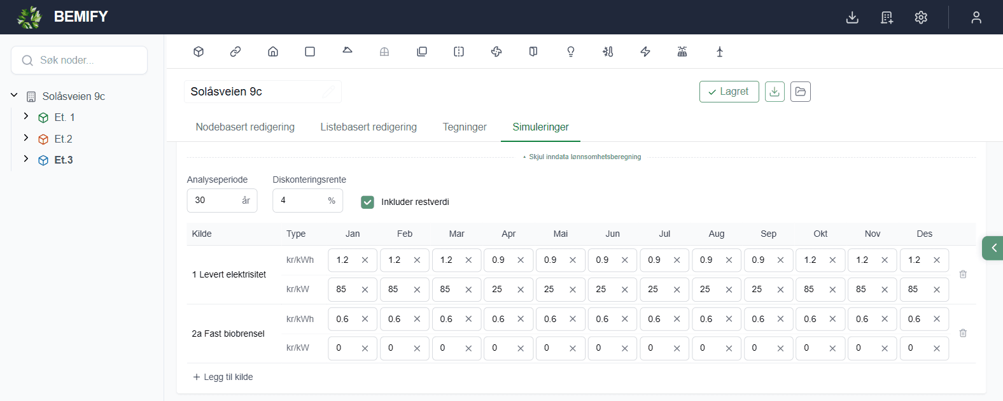Screen dimensions: 1003x401
Task: Expand the Et.3 tree node
Action: 26,159
